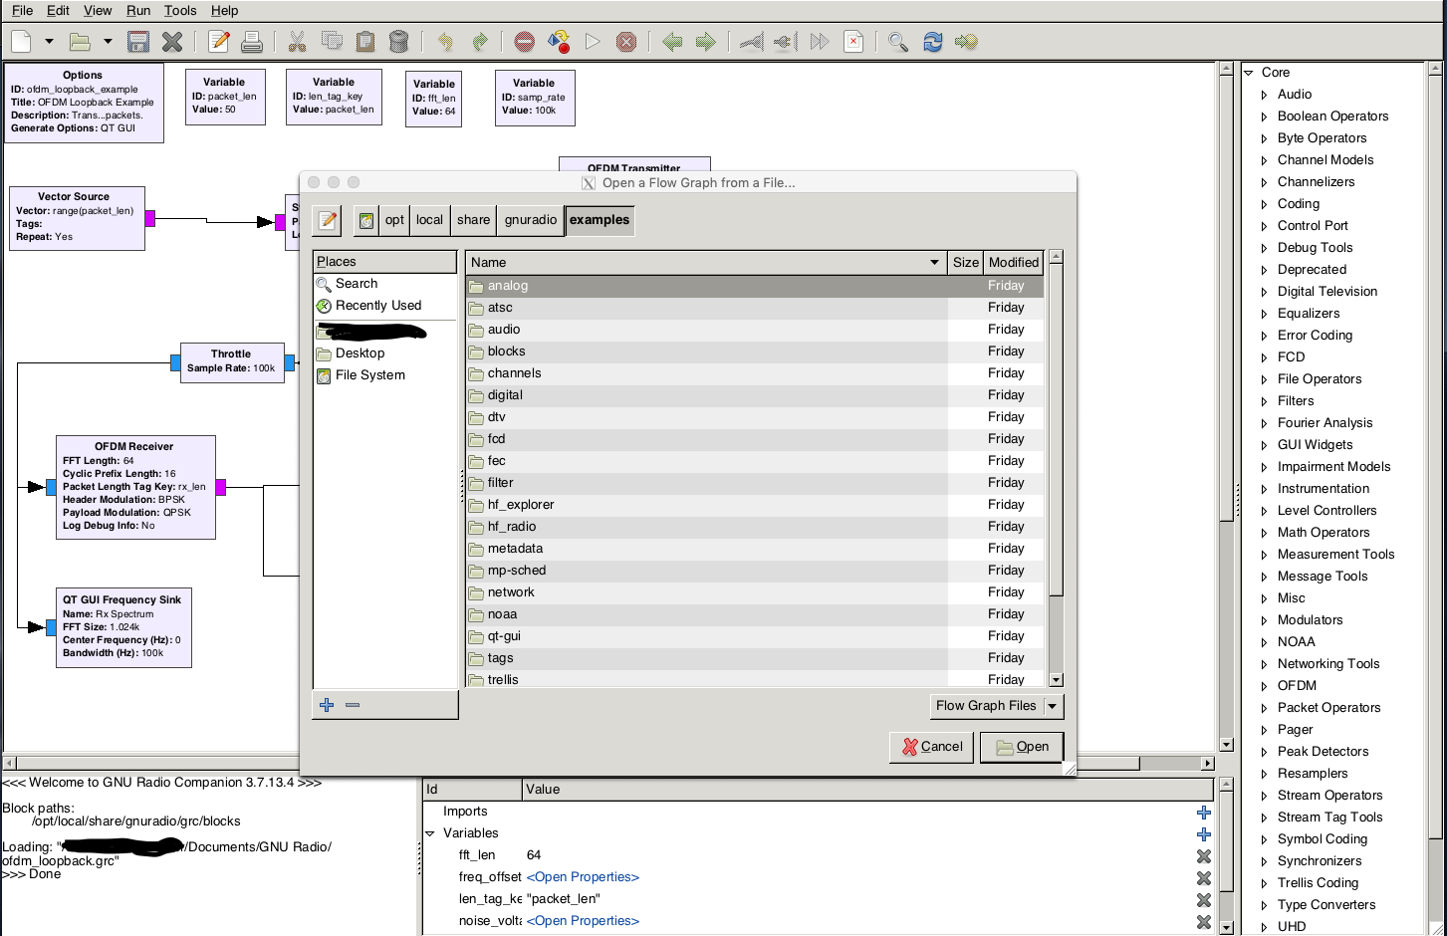Click the file list vertical scrollbar
Screen dimensions: 1447x936
[x=1056, y=468]
